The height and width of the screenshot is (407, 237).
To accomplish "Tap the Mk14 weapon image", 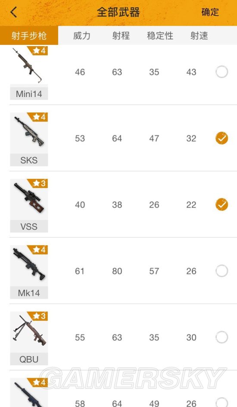I will (29, 266).
